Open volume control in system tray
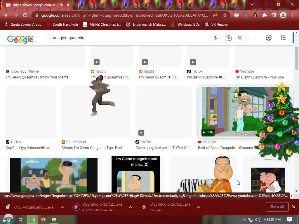This screenshot has width=299, height=224. [258, 220]
